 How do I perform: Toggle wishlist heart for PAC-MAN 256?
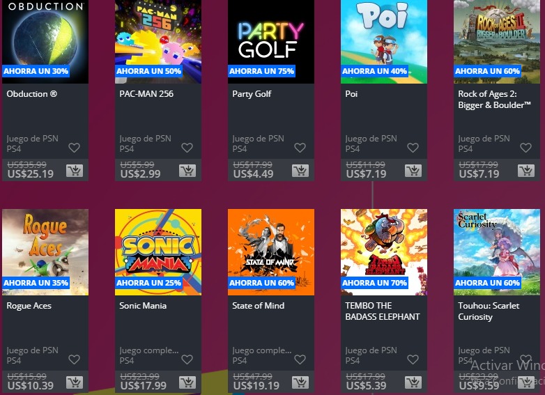pos(187,148)
